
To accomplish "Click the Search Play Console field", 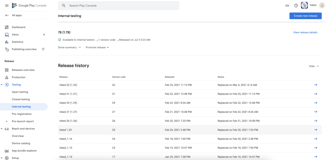I will click(x=121, y=5).
